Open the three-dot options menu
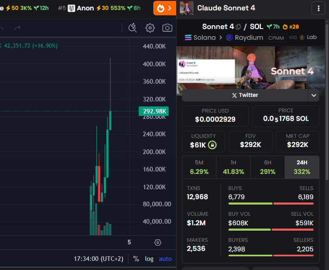The image size is (329, 270). tap(318, 8)
